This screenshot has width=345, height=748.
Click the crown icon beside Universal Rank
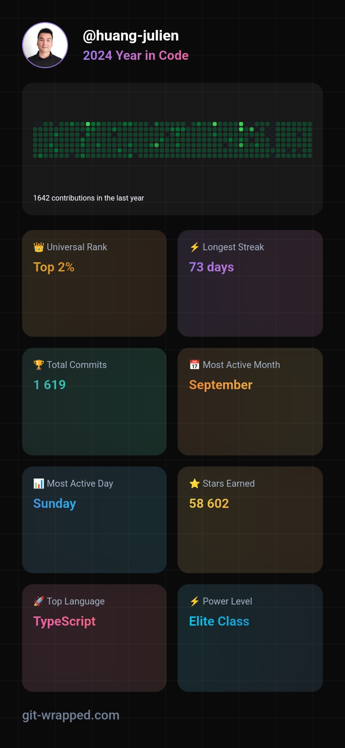tap(39, 247)
